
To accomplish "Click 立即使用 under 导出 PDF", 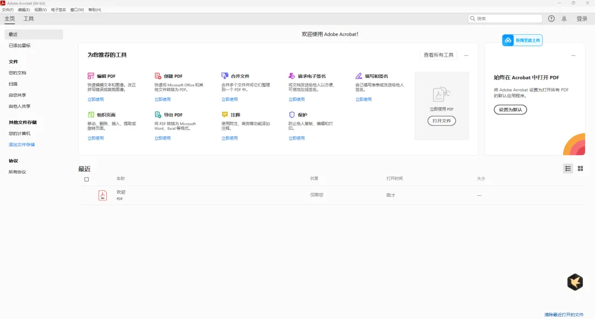I will (163, 138).
